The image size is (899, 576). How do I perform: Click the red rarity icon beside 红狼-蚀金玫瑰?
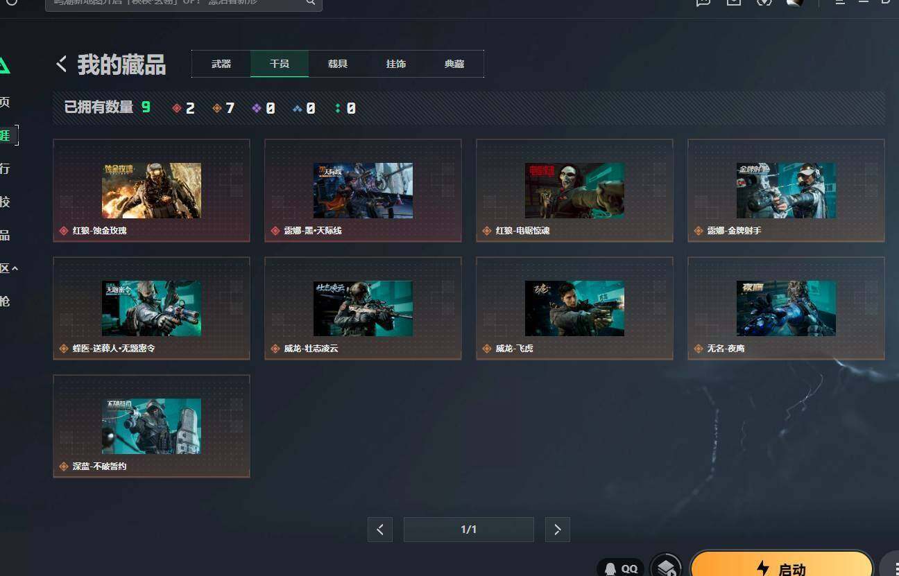pos(64,231)
